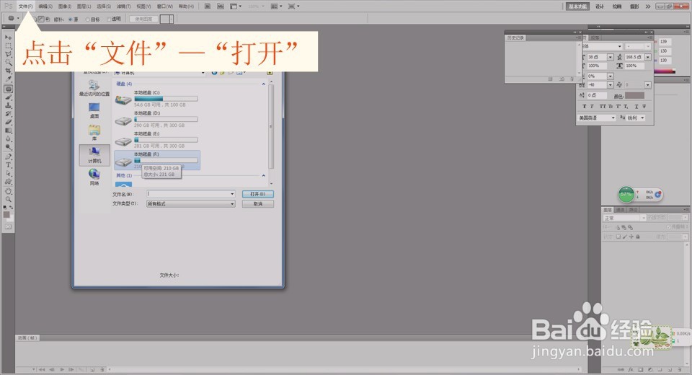Open the font size 38 pt dropdown

pos(610,57)
